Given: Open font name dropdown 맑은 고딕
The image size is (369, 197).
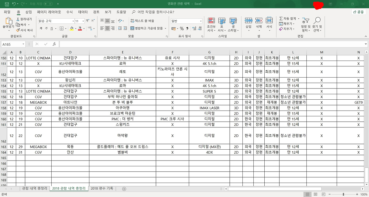Looking at the screenshot, I should coord(73,21).
